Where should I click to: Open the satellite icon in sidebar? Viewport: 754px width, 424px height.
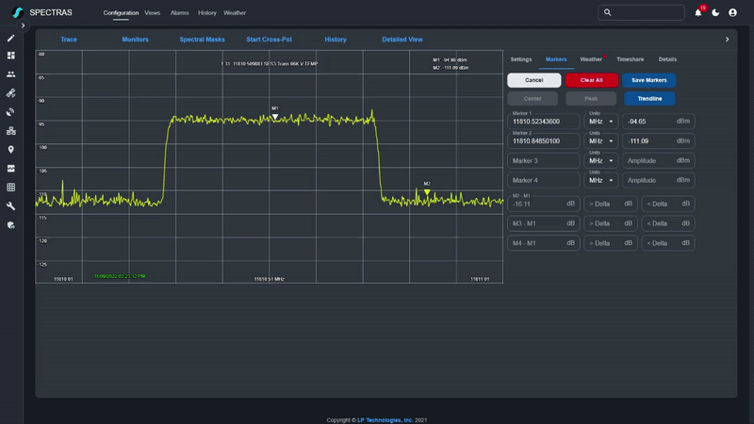pyautogui.click(x=10, y=92)
